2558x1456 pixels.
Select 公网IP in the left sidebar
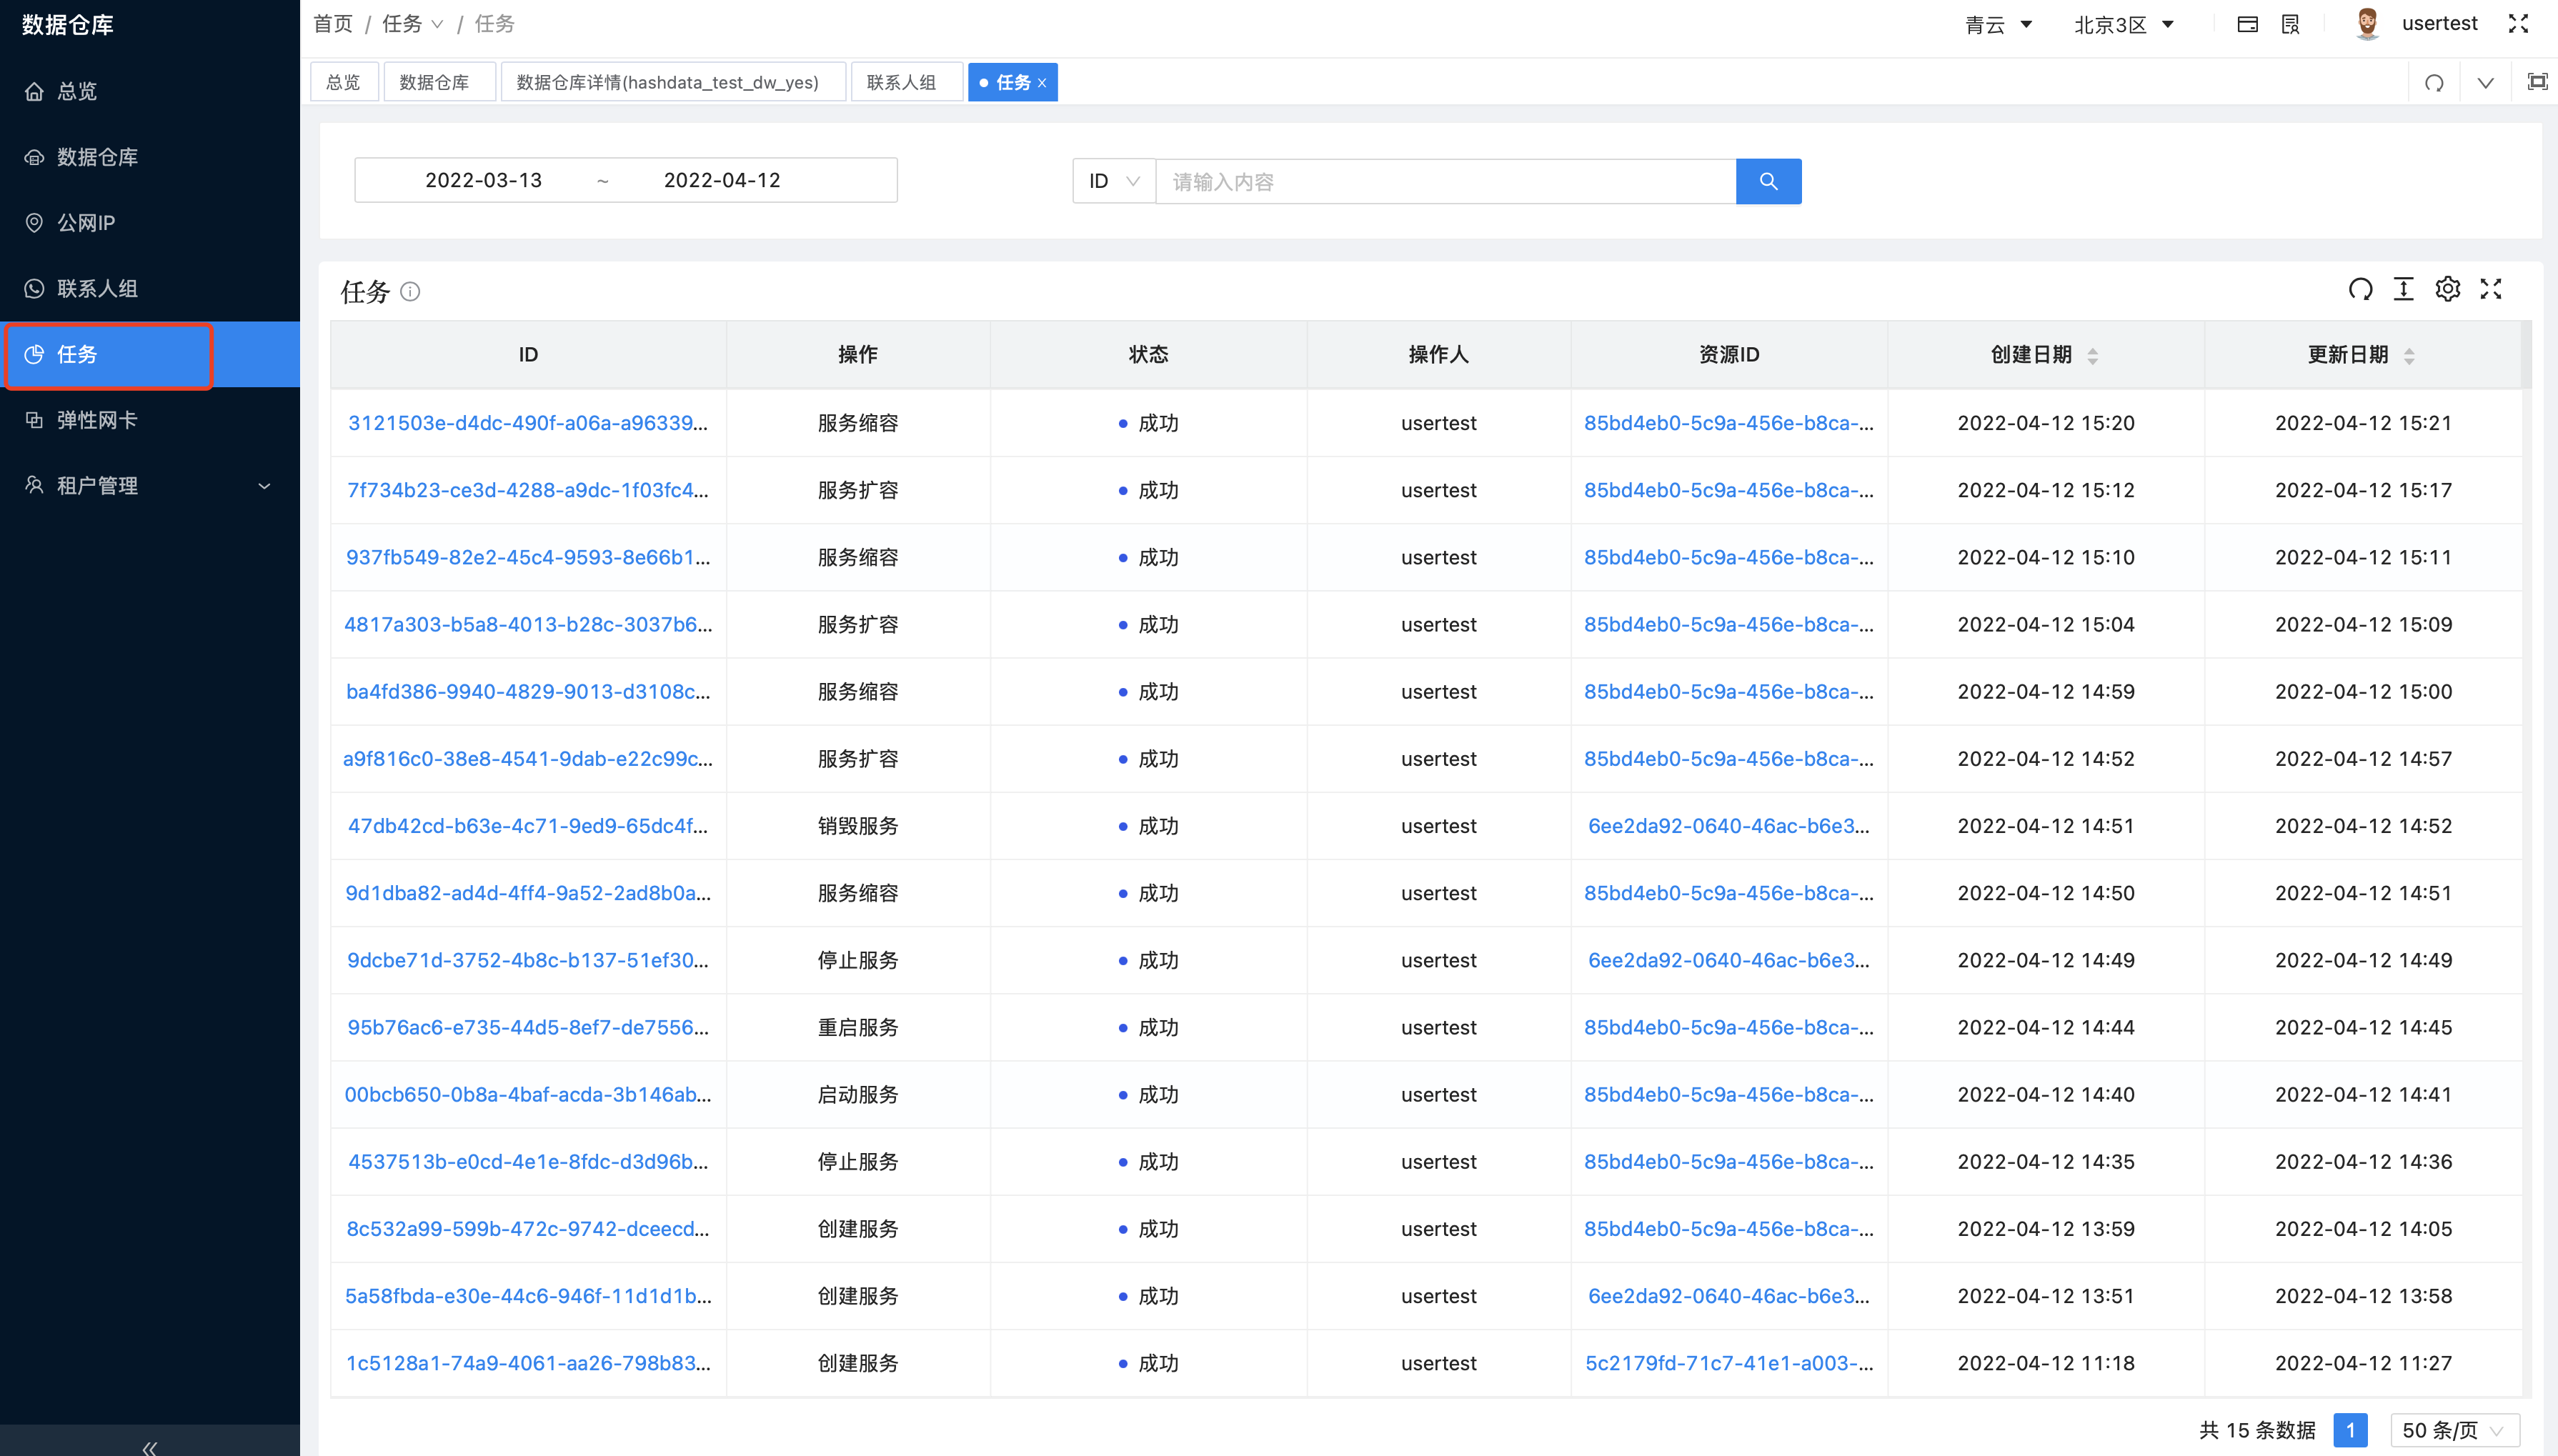pos(86,222)
